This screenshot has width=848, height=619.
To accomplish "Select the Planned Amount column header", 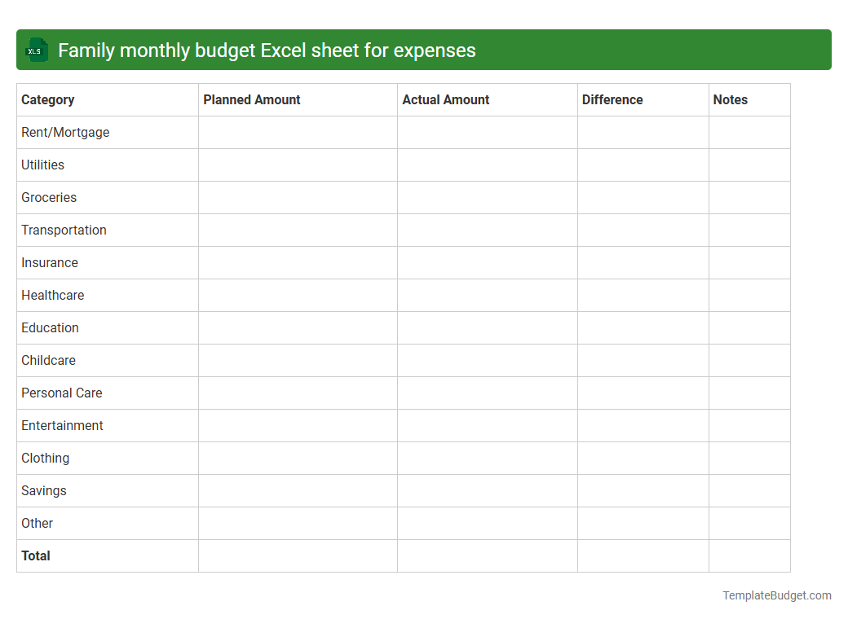I will [x=251, y=99].
